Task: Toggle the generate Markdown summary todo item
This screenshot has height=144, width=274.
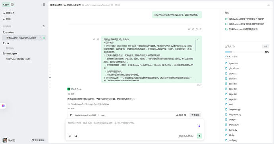Action: [241, 29]
